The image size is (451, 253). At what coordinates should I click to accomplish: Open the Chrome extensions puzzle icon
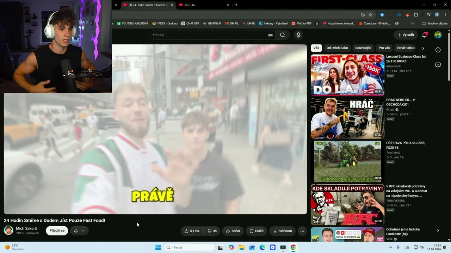click(416, 15)
